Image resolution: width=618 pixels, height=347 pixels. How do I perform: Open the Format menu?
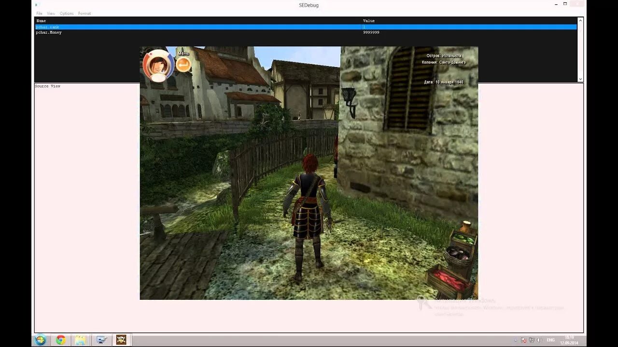click(84, 13)
